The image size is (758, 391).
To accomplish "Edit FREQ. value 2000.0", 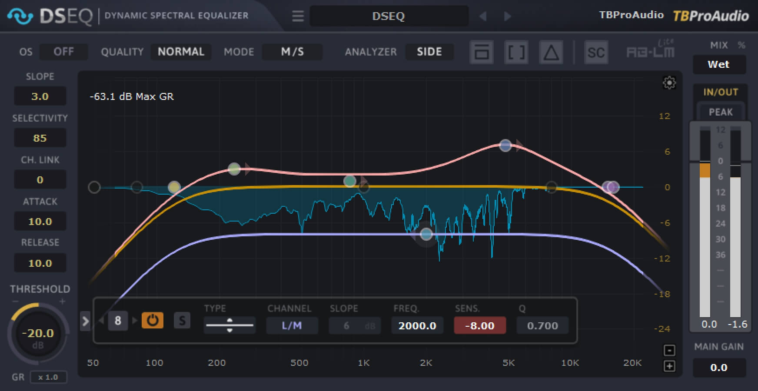I will [x=417, y=325].
